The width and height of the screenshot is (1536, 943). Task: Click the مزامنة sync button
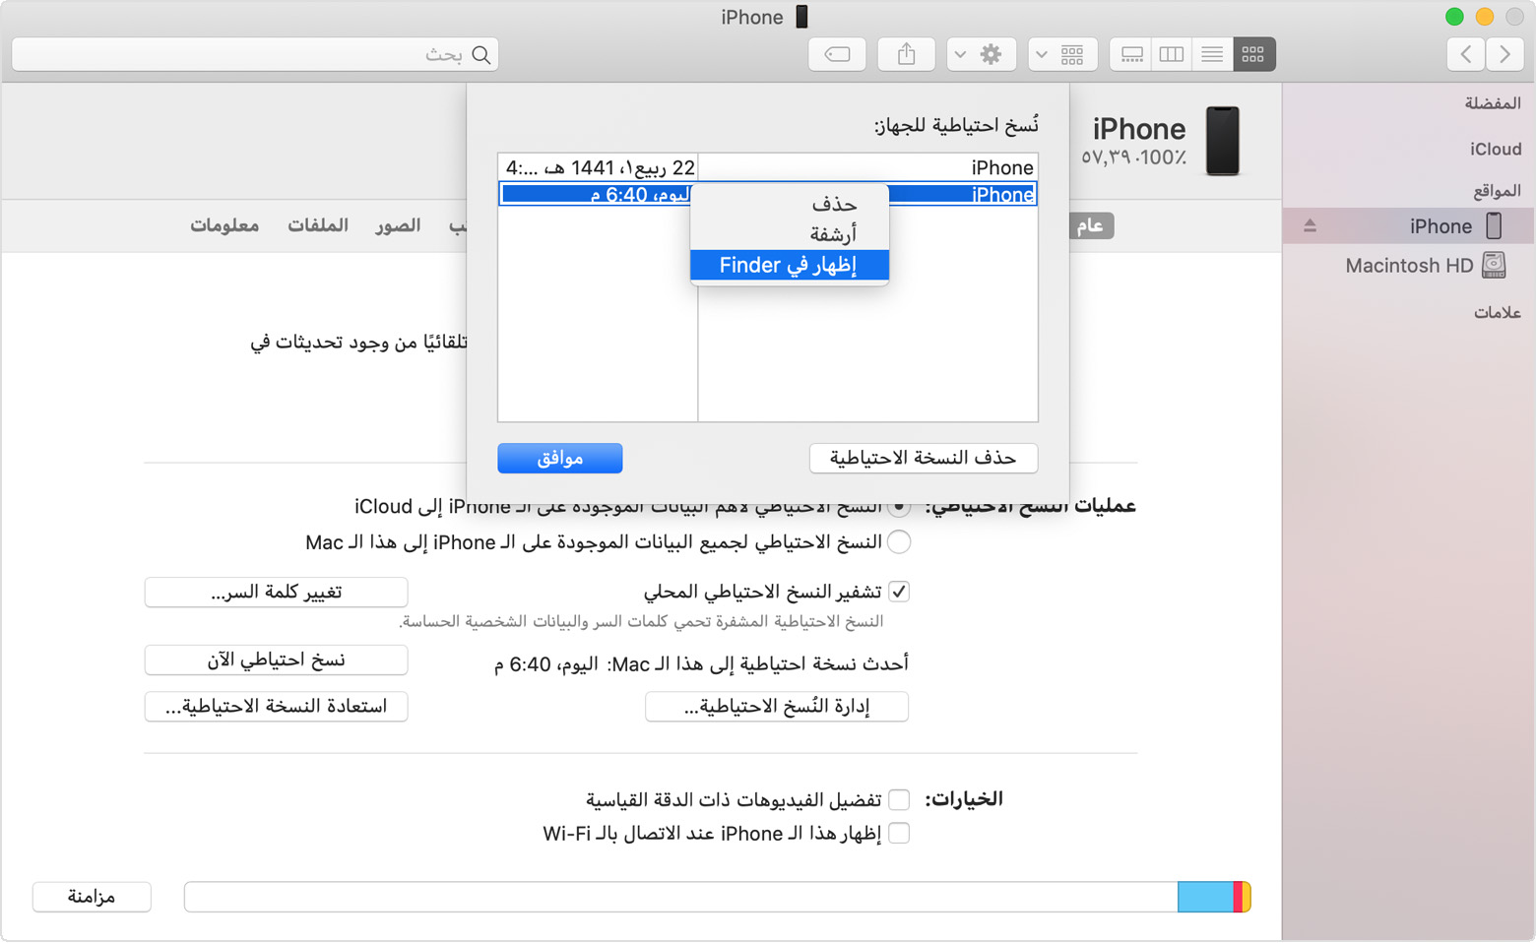[92, 897]
